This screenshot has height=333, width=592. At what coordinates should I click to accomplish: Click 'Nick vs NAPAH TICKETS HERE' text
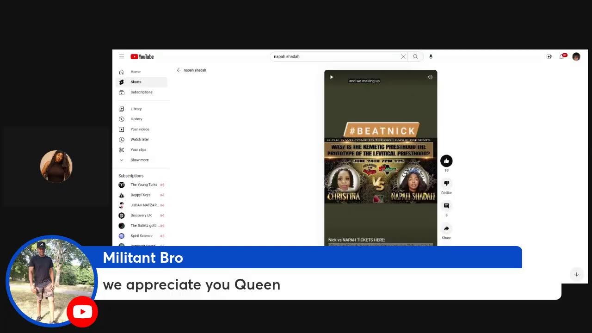(x=357, y=240)
